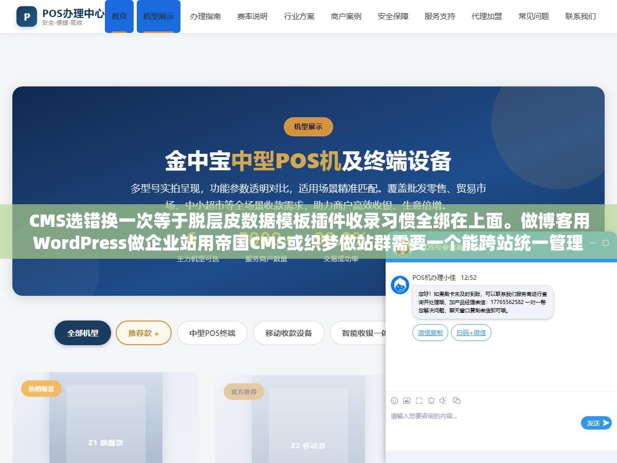Open the Z1 旗舰款 product card
The width and height of the screenshot is (617, 463).
tap(105, 417)
